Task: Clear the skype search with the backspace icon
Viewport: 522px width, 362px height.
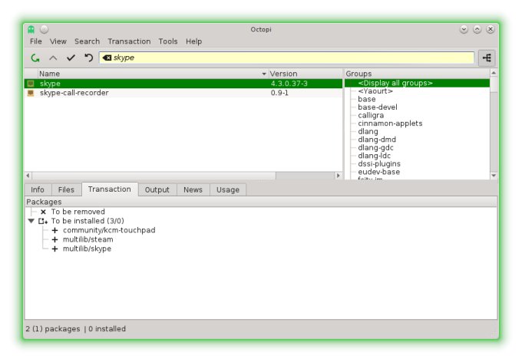Action: click(x=107, y=58)
